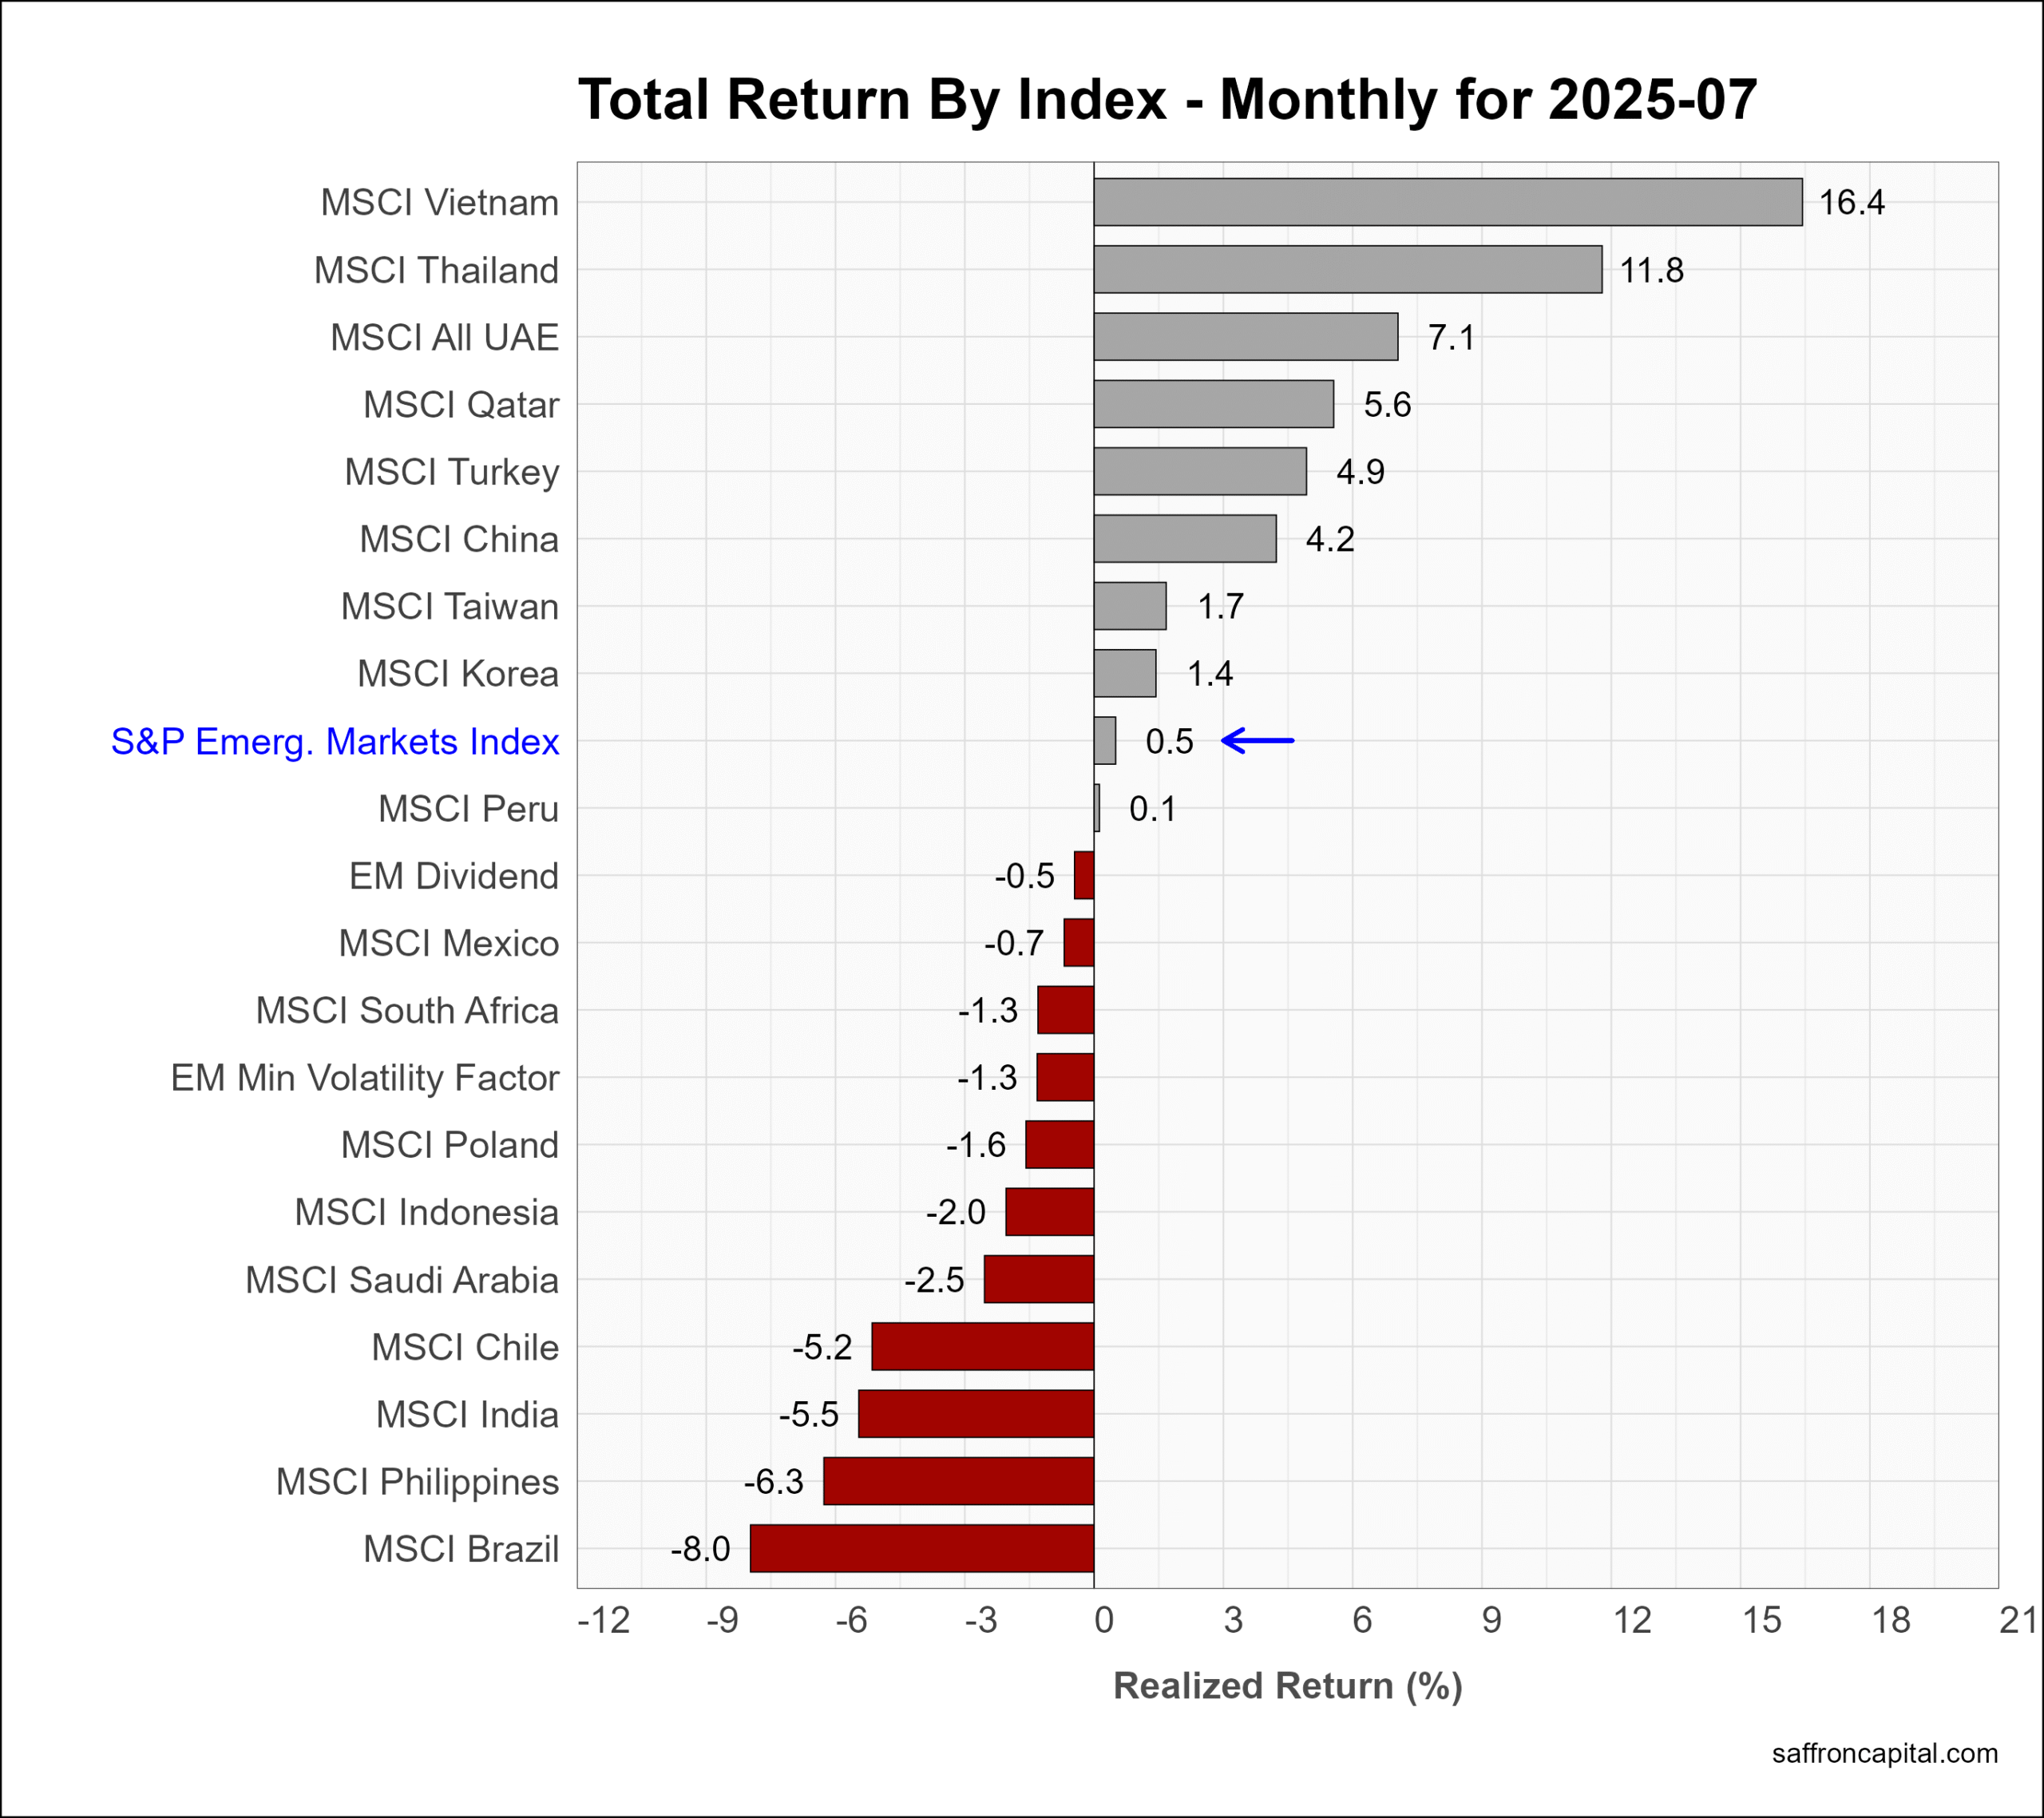The image size is (2044, 1818).
Task: Click the value label '-2.5'
Action: coord(934,1280)
